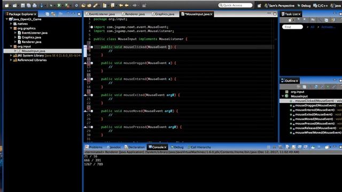
Task: Click the org.input package icon in Outline
Action: pyautogui.click(x=286, y=92)
